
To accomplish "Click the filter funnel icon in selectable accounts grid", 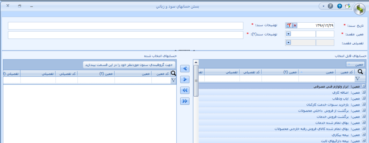I will pyautogui.click(x=357, y=78).
